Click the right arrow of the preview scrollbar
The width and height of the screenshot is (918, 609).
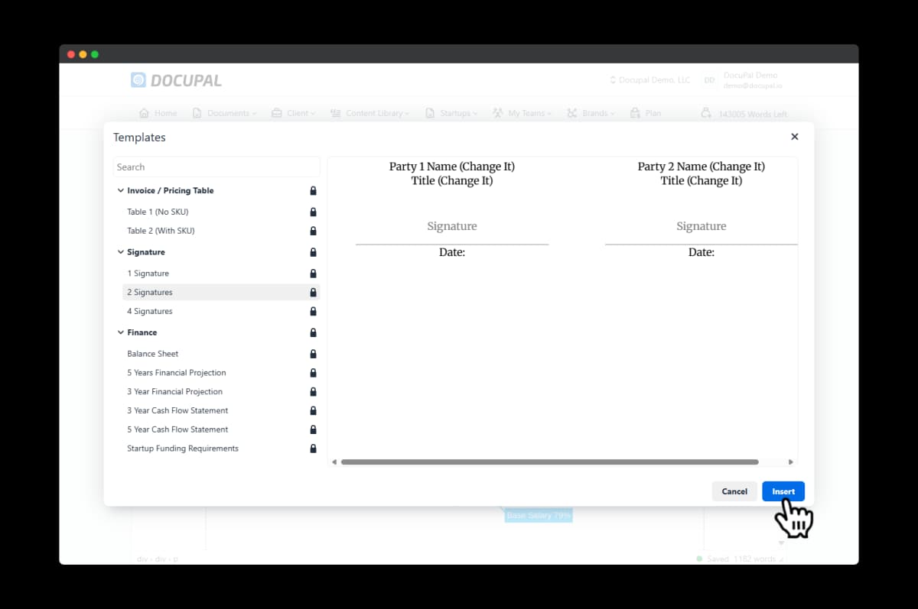790,462
